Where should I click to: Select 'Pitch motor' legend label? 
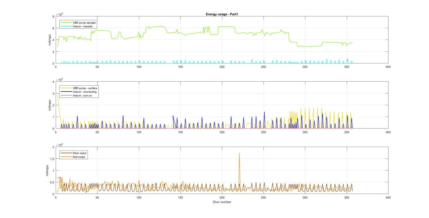[80, 153]
